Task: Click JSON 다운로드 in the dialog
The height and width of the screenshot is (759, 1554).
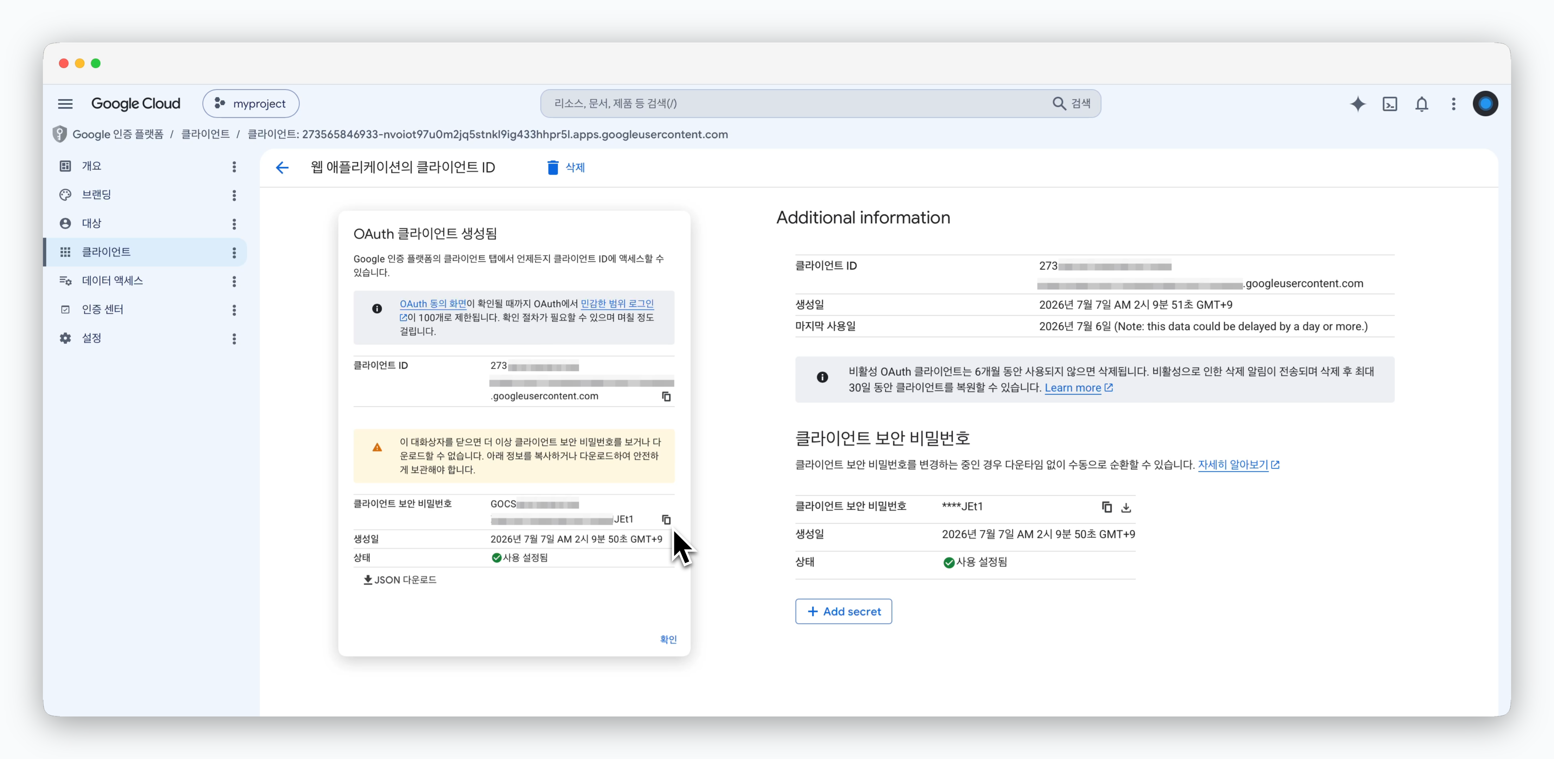Action: point(400,580)
